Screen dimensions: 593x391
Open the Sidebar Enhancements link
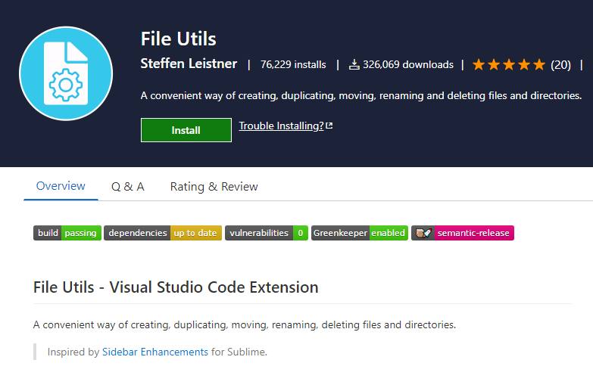click(155, 352)
